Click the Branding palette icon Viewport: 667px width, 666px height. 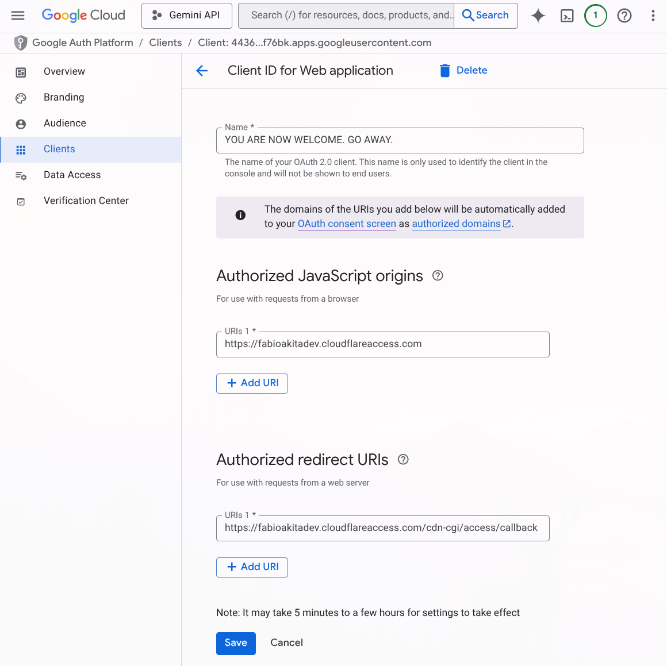pos(21,98)
